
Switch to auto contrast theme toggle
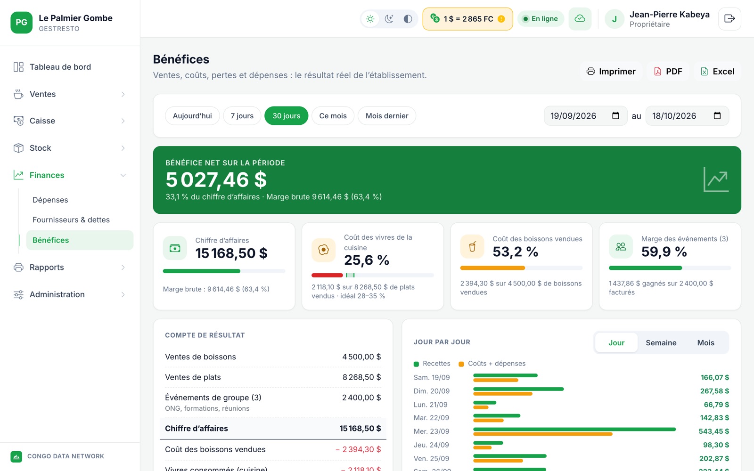coord(408,19)
